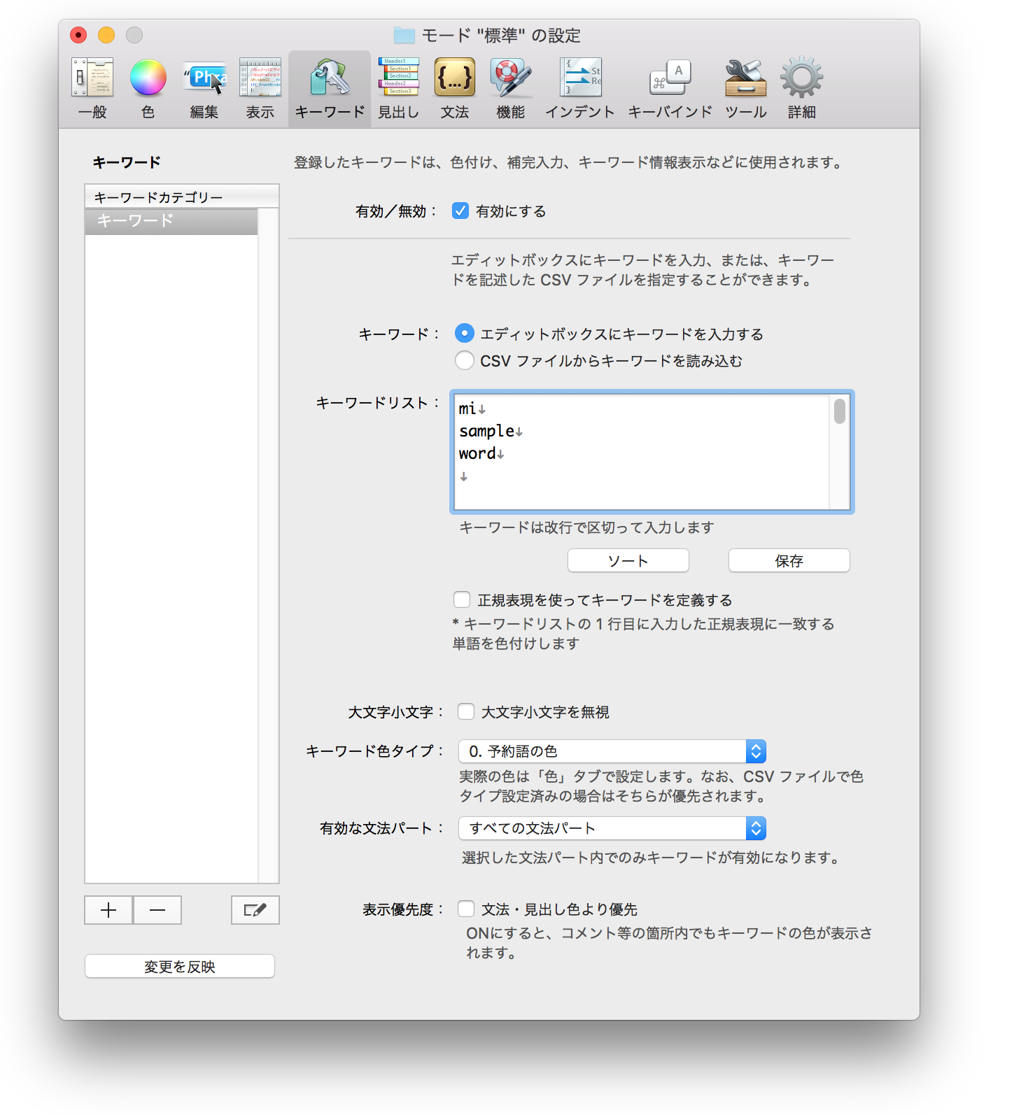Switch to the 編集 (Edit) pane
This screenshot has height=1115, width=1028.
point(204,87)
